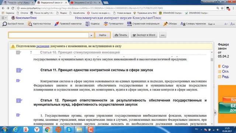Open Skype from taskbar

tap(69, 130)
